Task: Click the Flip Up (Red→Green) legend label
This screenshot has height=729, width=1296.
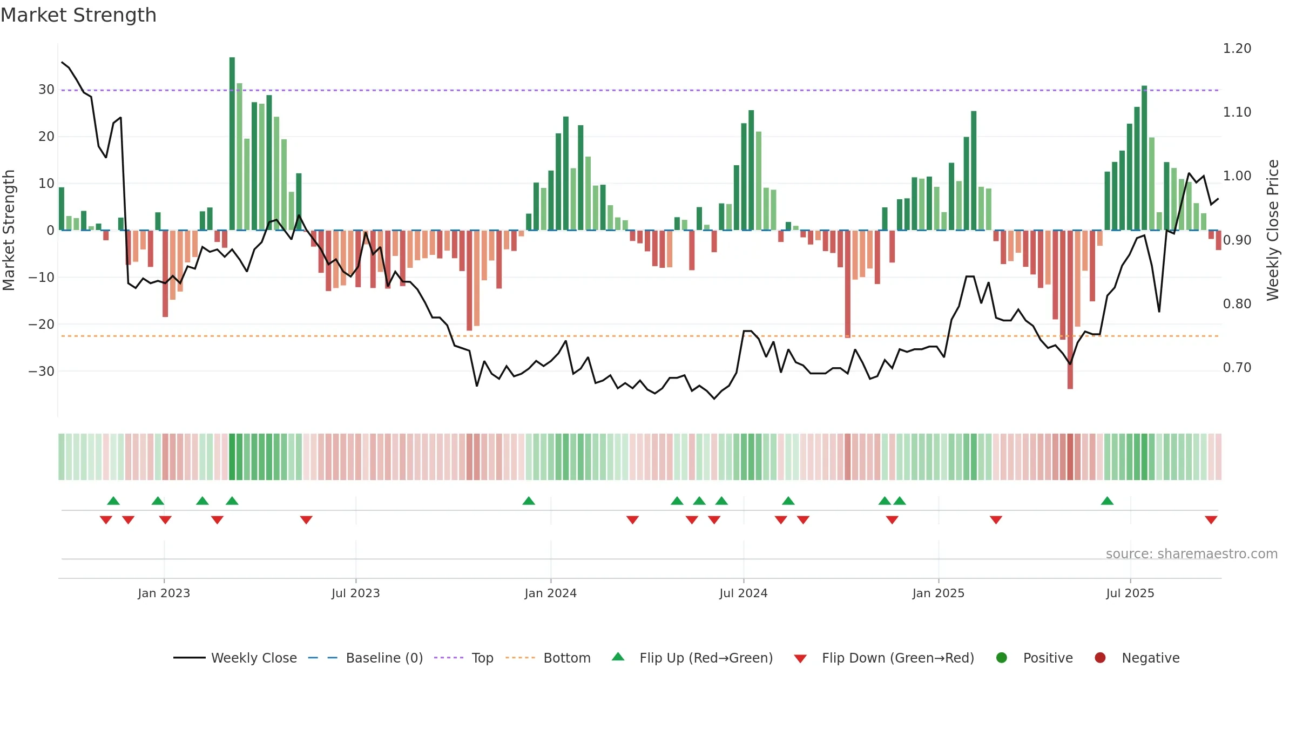Action: 706,658
